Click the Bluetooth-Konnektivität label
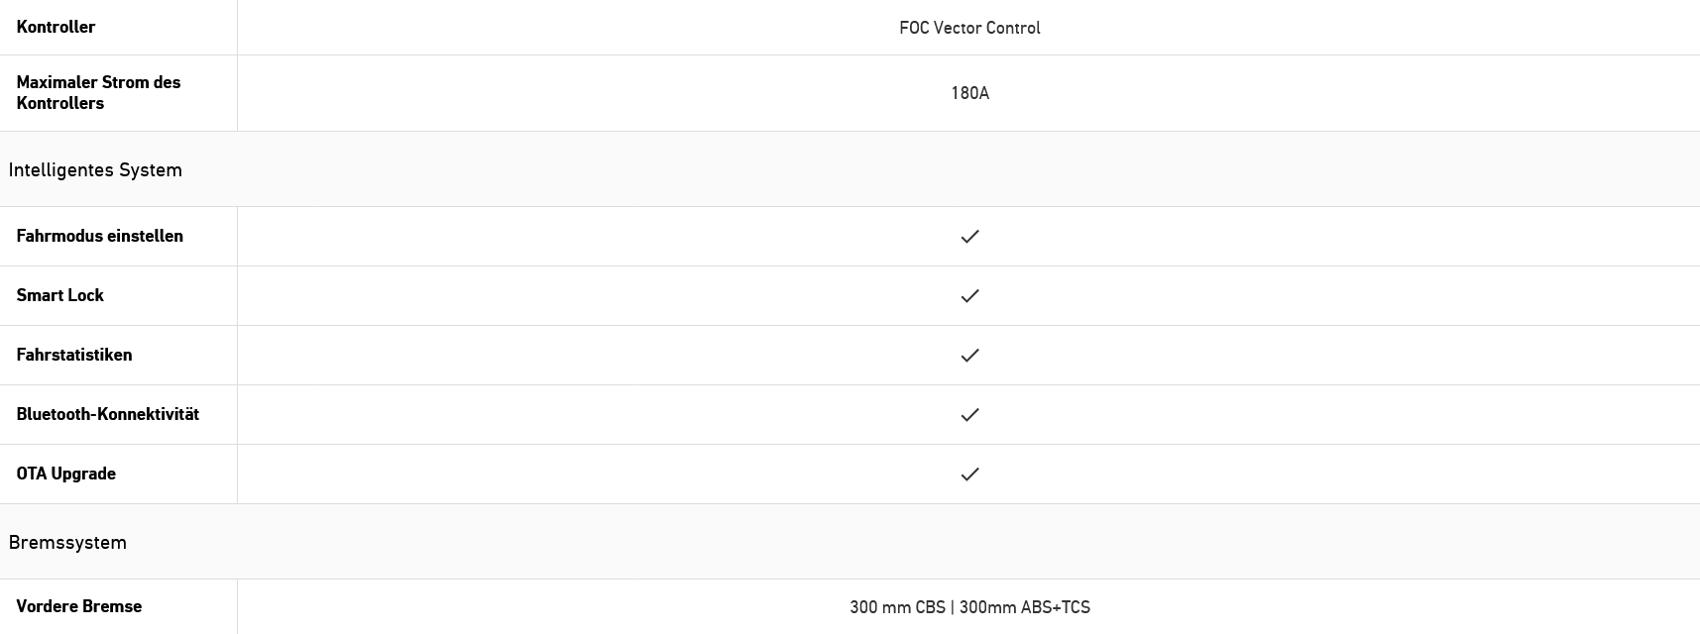Image resolution: width=1700 pixels, height=634 pixels. [x=107, y=414]
